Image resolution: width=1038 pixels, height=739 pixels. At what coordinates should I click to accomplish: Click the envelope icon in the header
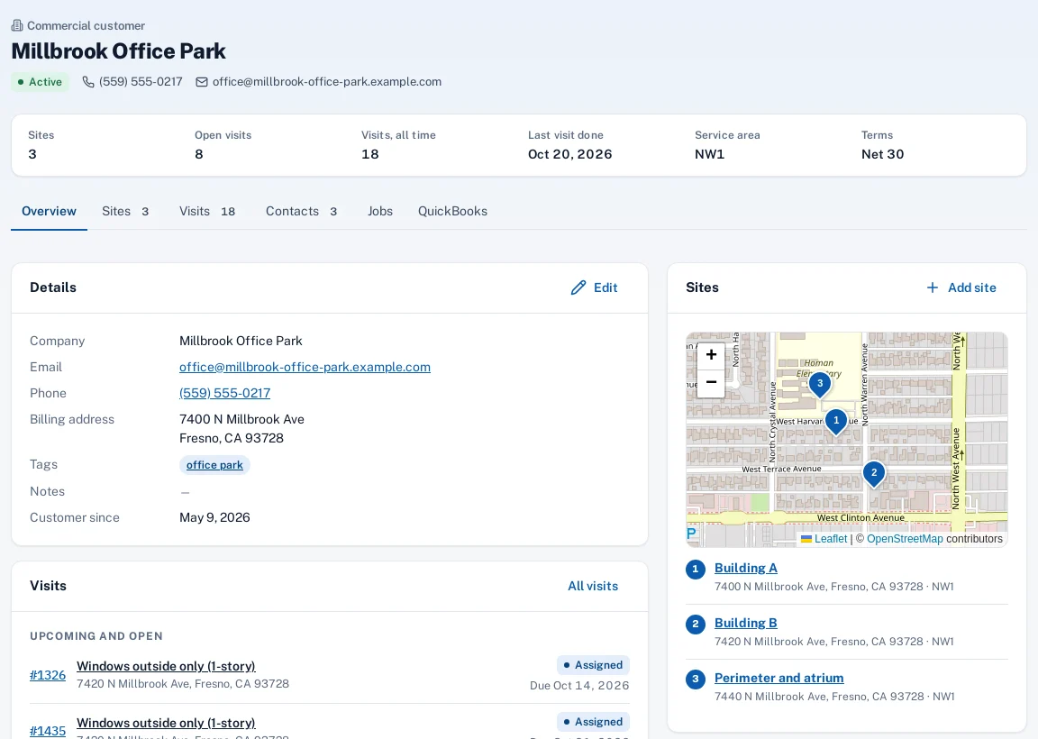pyautogui.click(x=202, y=82)
